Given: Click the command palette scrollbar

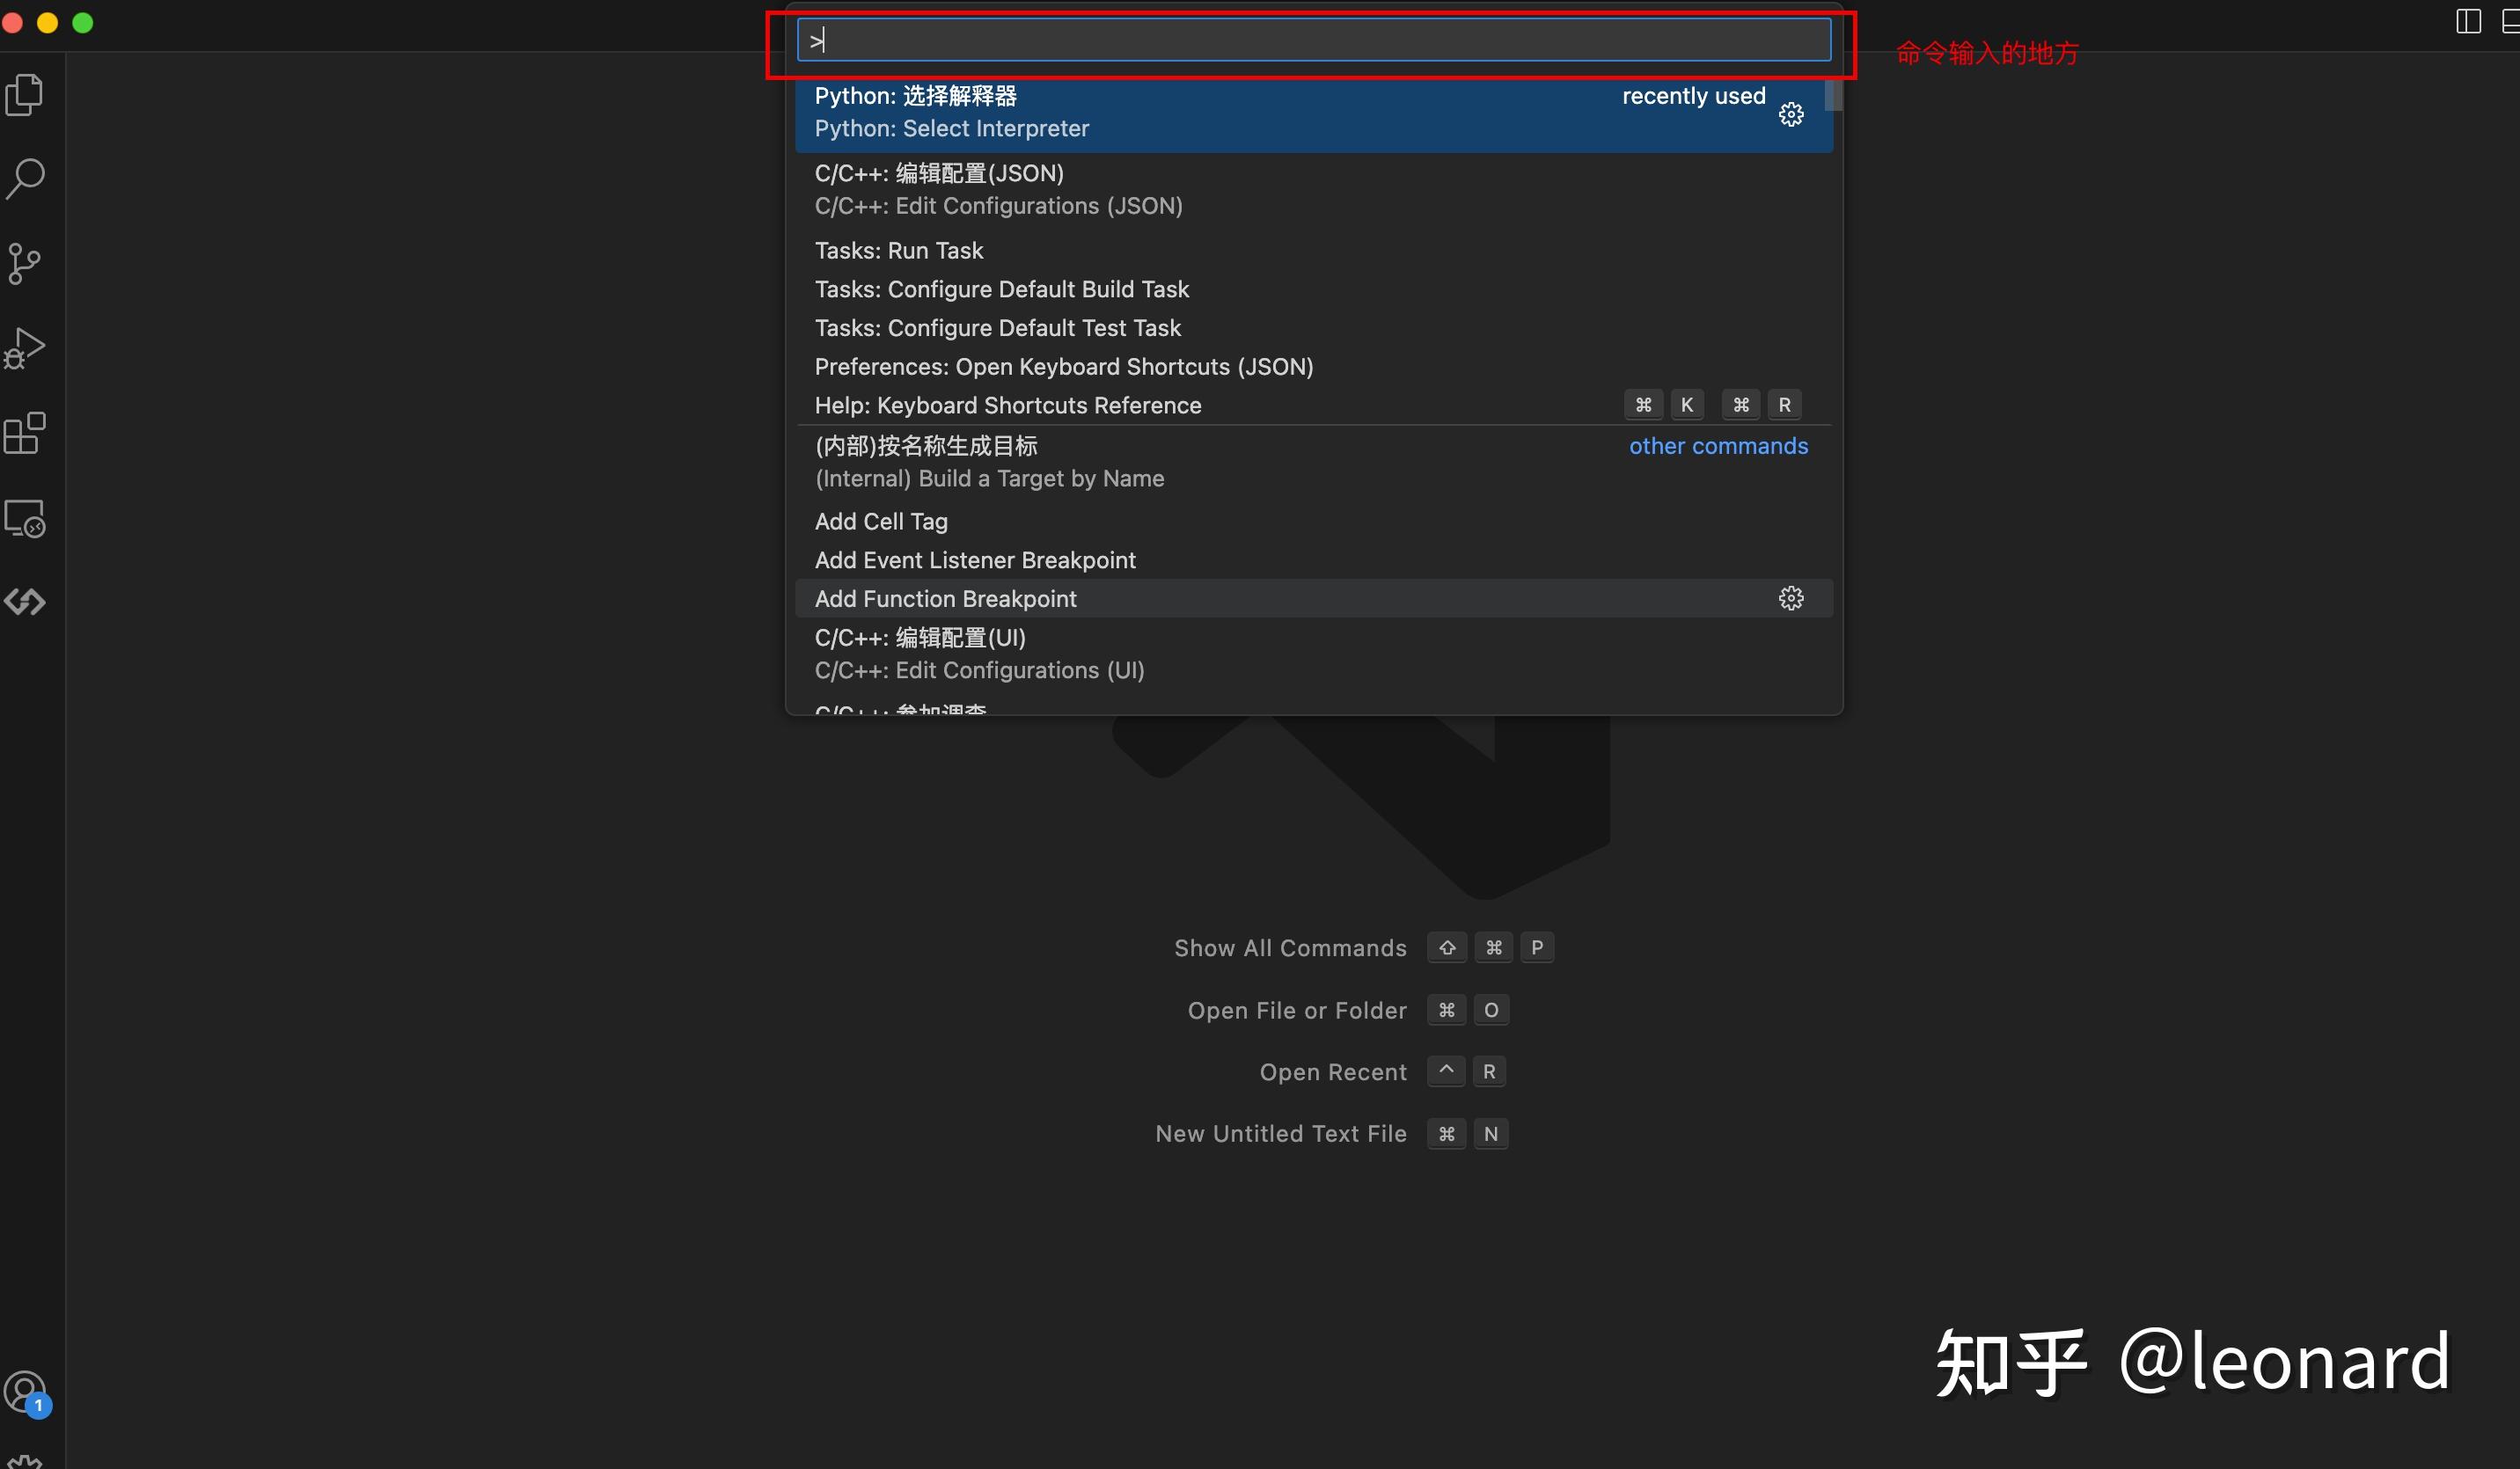Looking at the screenshot, I should point(1832,97).
